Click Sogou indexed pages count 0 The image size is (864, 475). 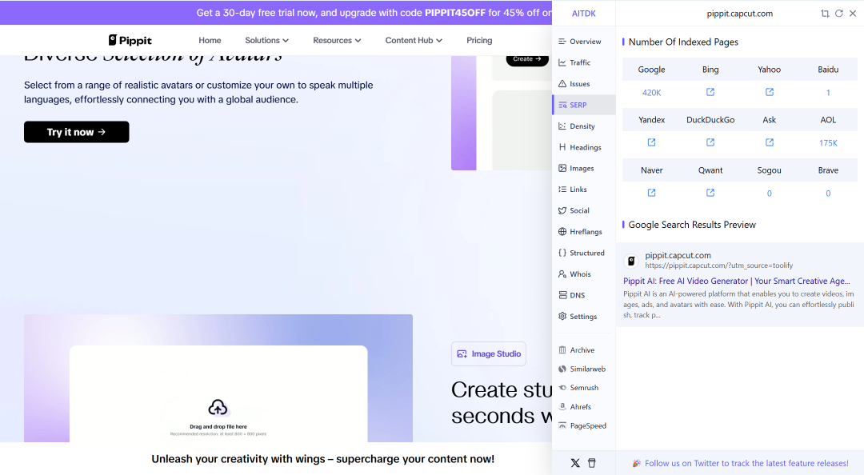click(770, 194)
